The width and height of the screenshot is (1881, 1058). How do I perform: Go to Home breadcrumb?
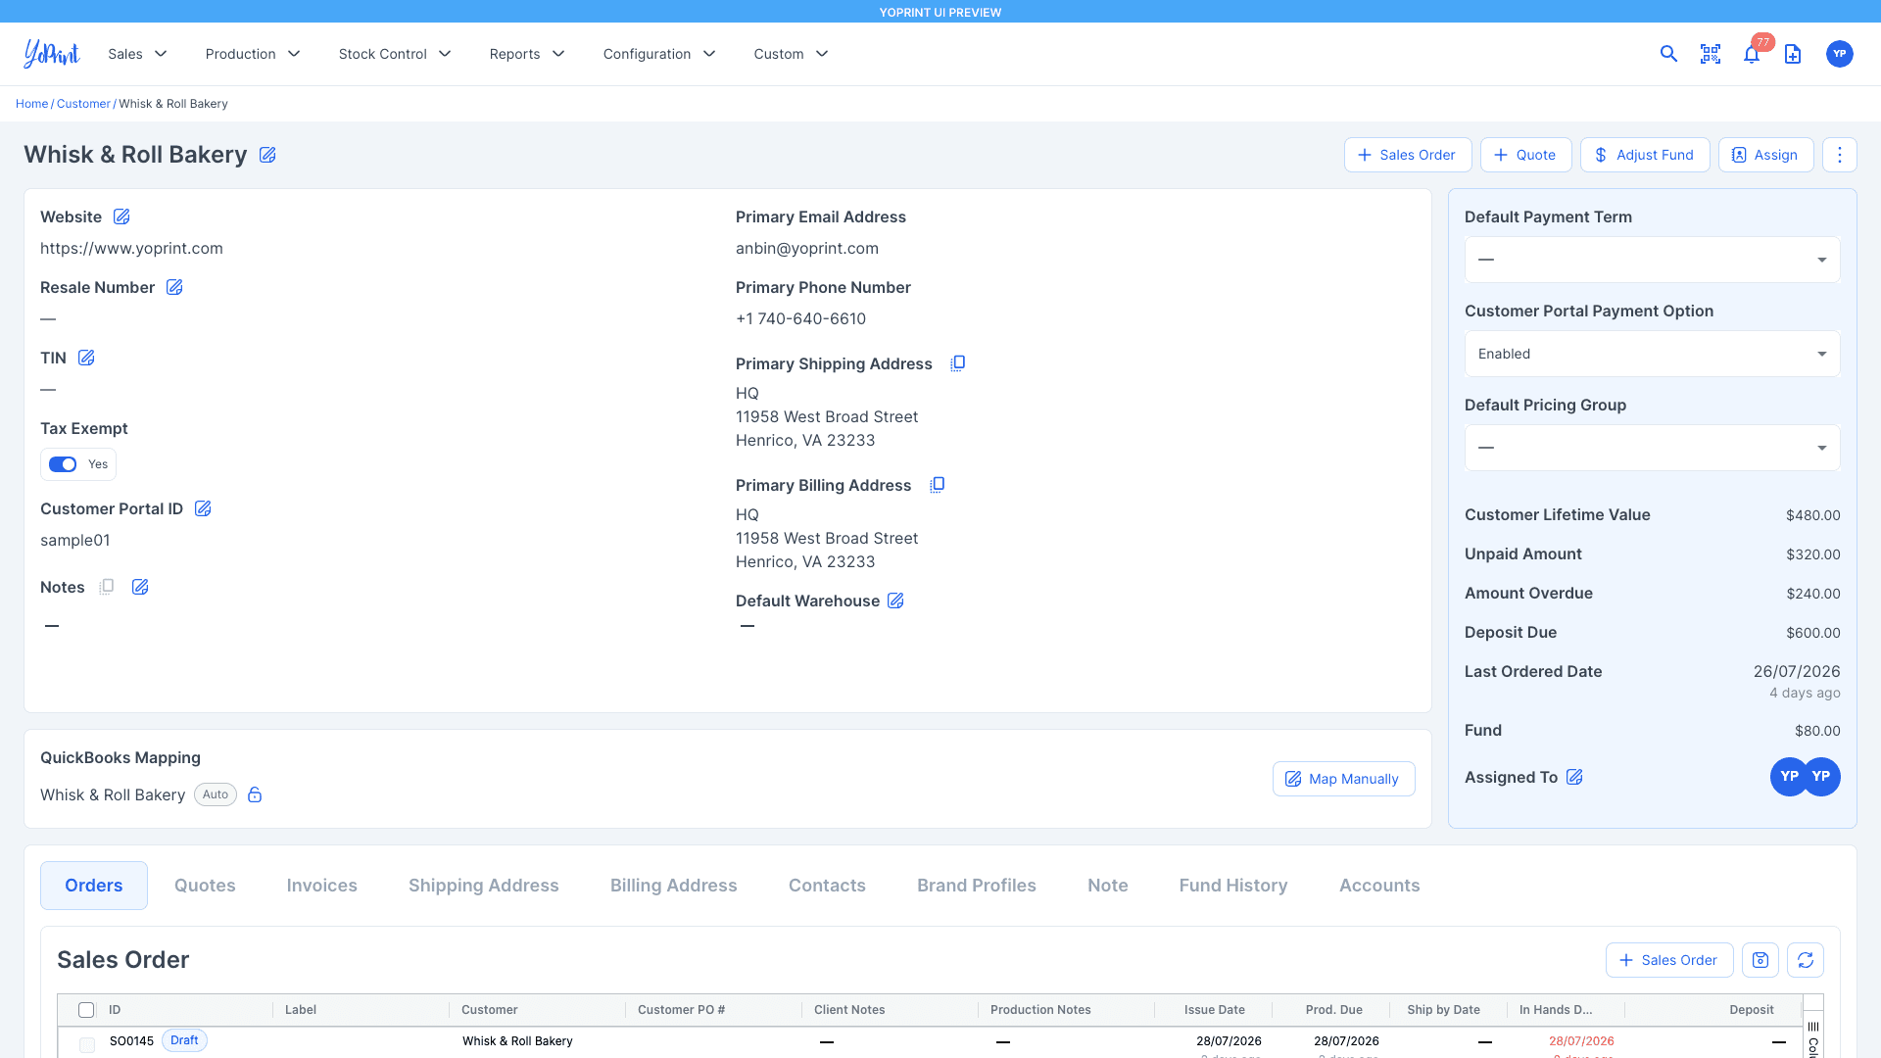tap(31, 104)
